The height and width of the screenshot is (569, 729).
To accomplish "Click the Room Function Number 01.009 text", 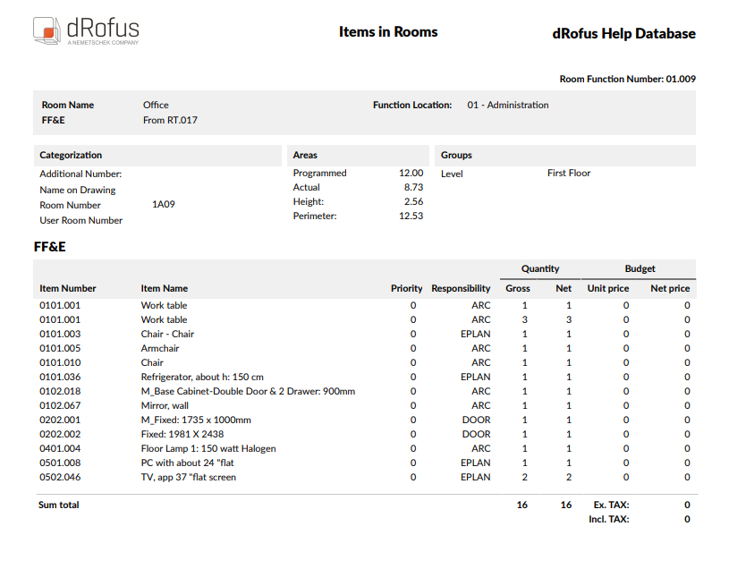I will pyautogui.click(x=627, y=79).
